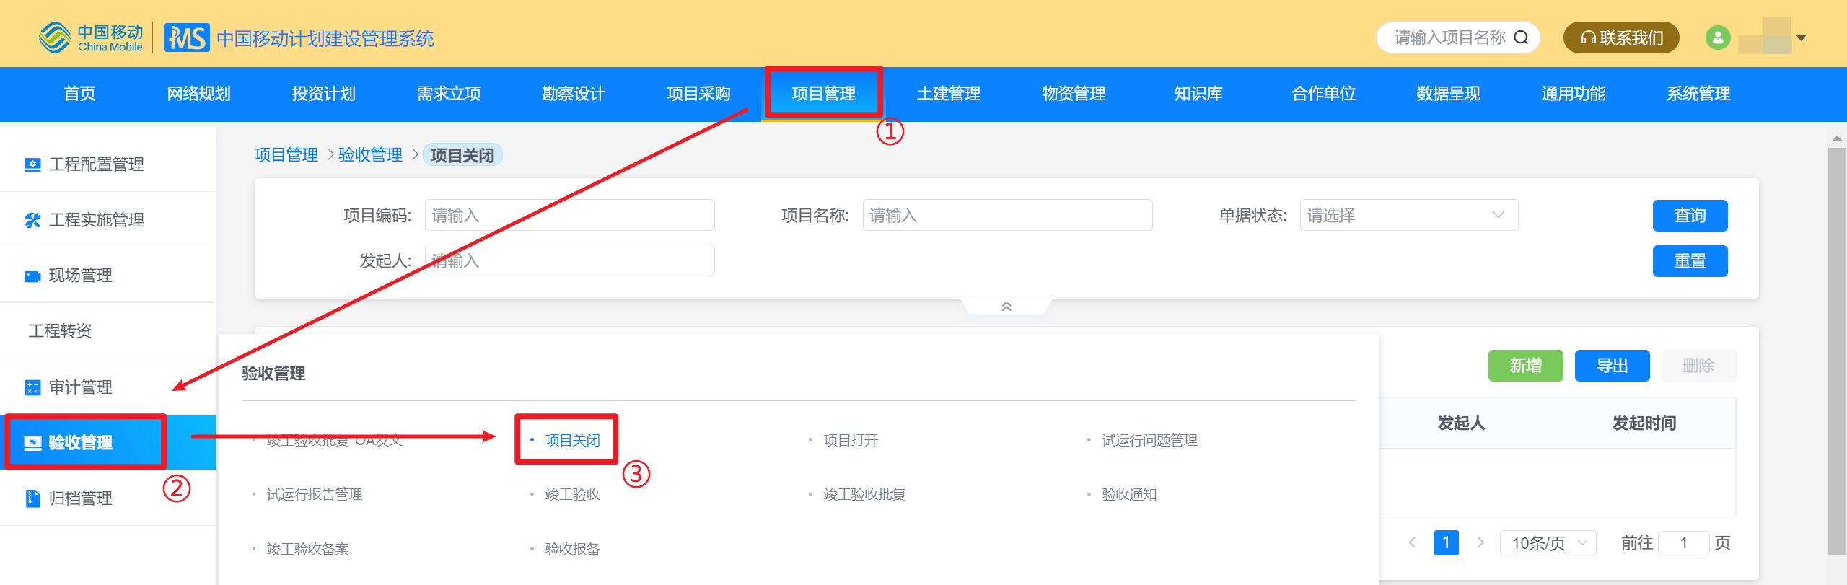Click the 现场管理 camera icon
Viewport: 1847px width, 585px height.
[x=32, y=276]
